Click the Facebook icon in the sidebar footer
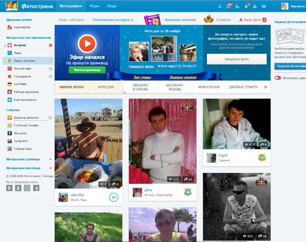The width and height of the screenshot is (306, 242). click(x=36, y=188)
